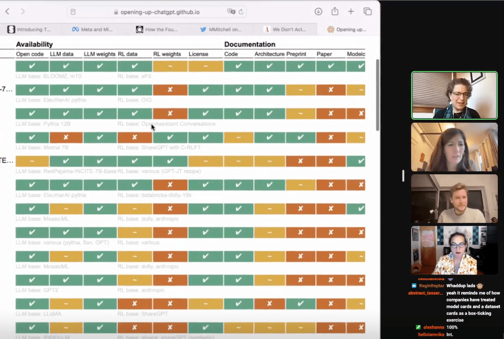Click the chat username 'abstract_tesser...'

(x=426, y=293)
